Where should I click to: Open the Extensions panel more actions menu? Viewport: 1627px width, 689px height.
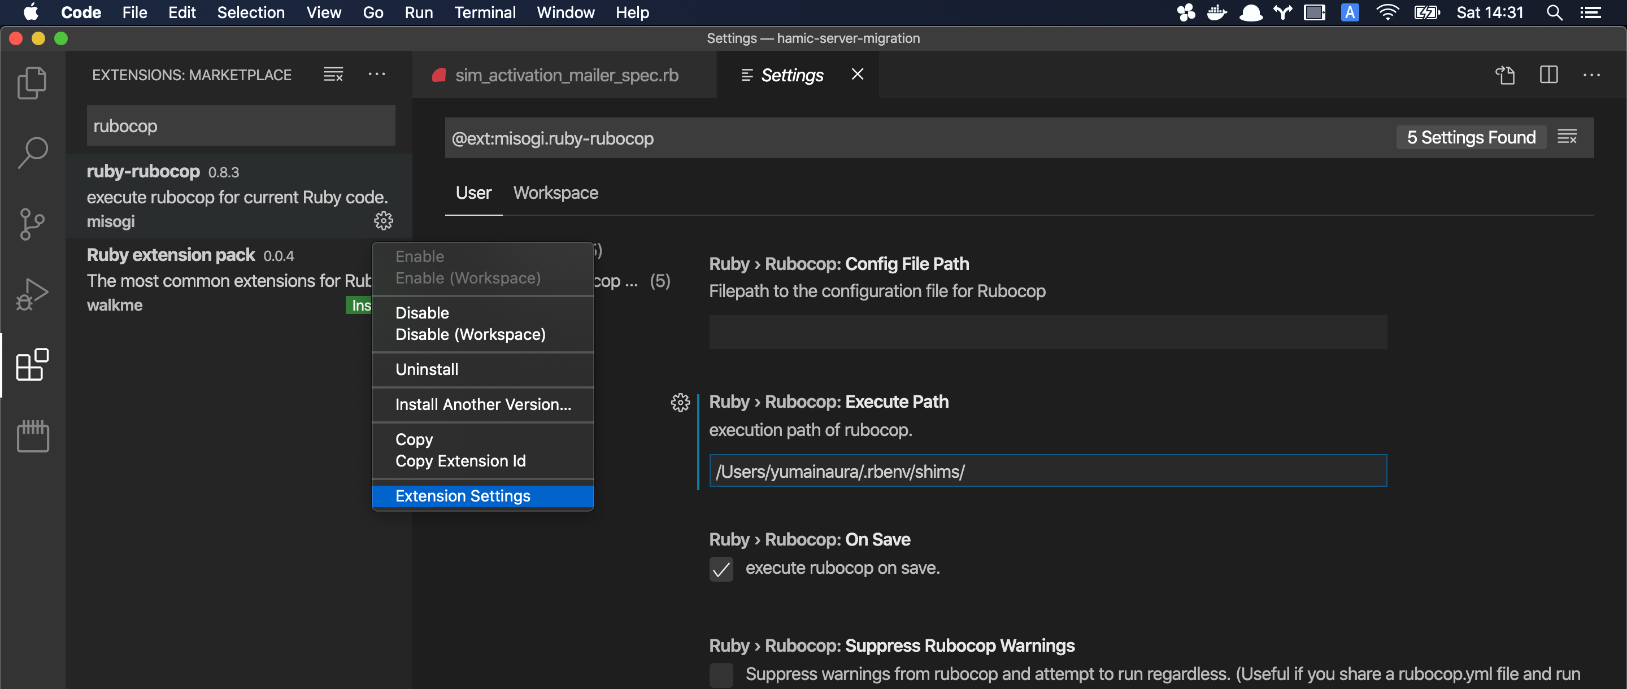point(377,75)
